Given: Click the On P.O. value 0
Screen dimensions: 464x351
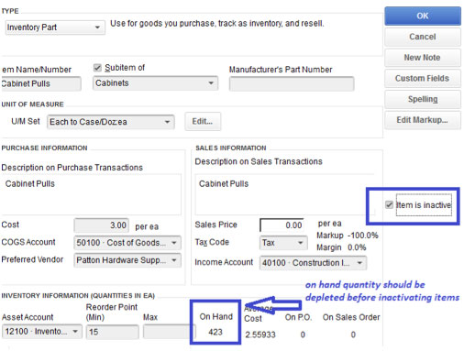Looking at the screenshot, I should [x=303, y=335].
